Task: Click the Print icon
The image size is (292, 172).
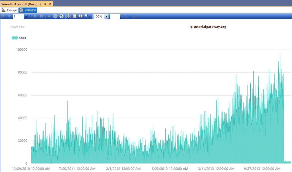Action: point(68,16)
